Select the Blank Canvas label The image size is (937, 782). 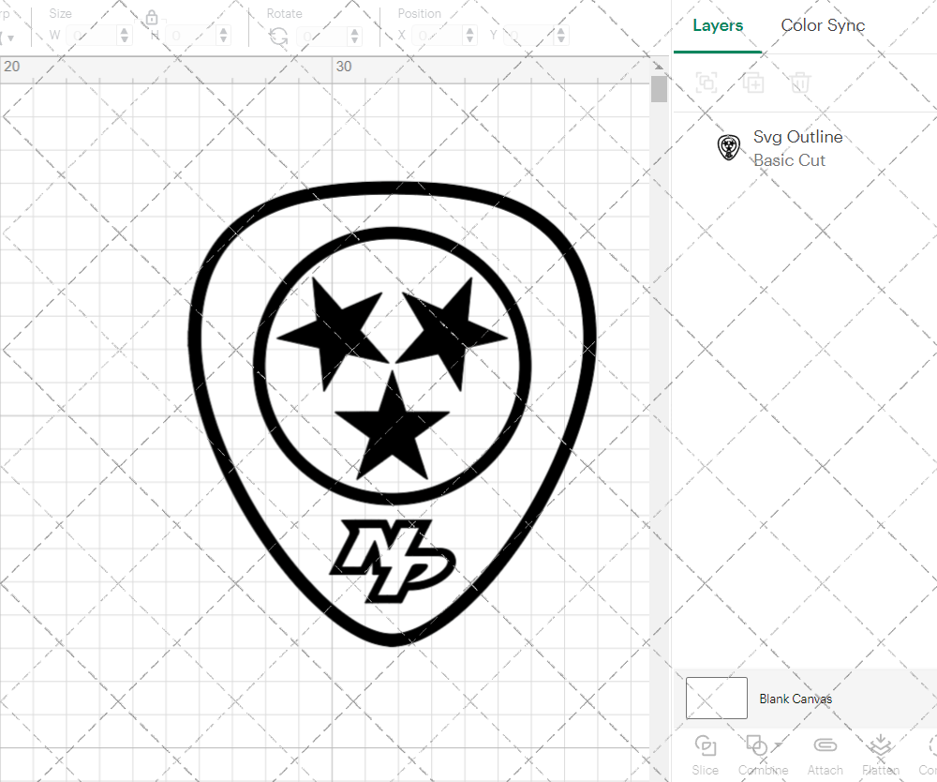pyautogui.click(x=796, y=699)
